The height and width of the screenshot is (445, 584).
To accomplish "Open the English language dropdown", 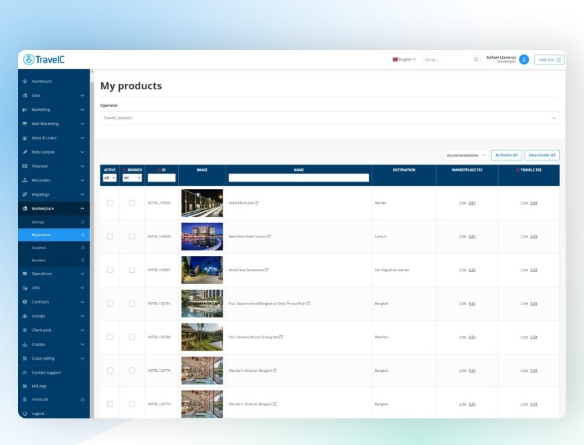I will pos(404,60).
